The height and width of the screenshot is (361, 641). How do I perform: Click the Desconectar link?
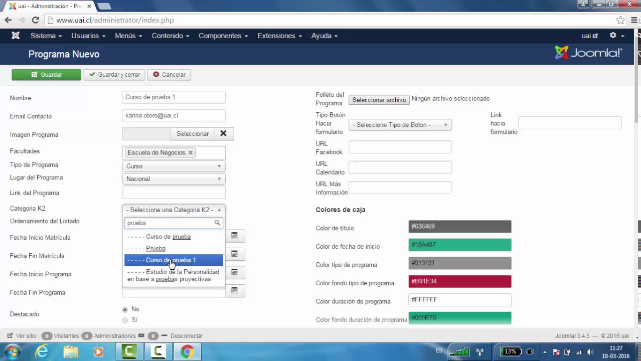point(187,336)
